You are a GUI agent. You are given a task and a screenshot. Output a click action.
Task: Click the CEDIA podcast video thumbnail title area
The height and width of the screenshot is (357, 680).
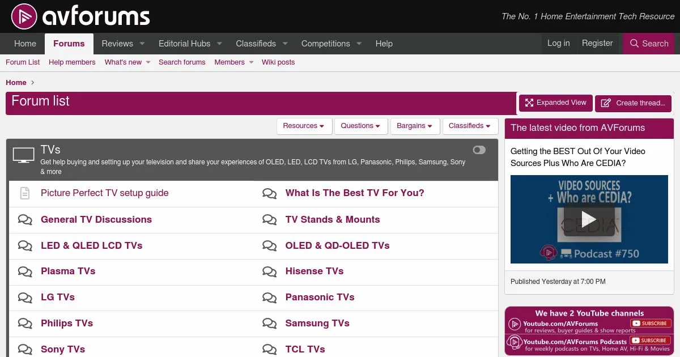click(589, 192)
